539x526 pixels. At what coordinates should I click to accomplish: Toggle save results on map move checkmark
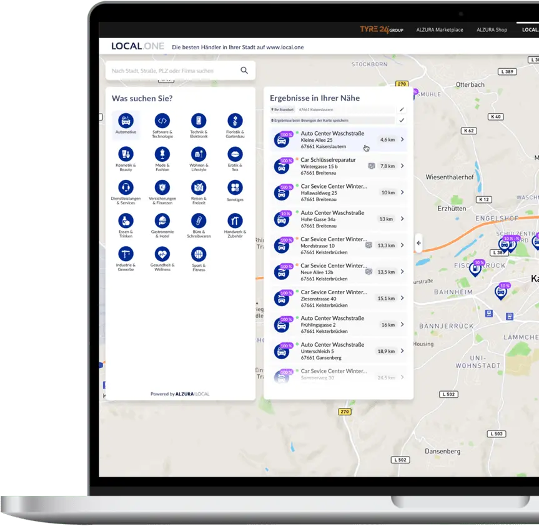pos(402,121)
